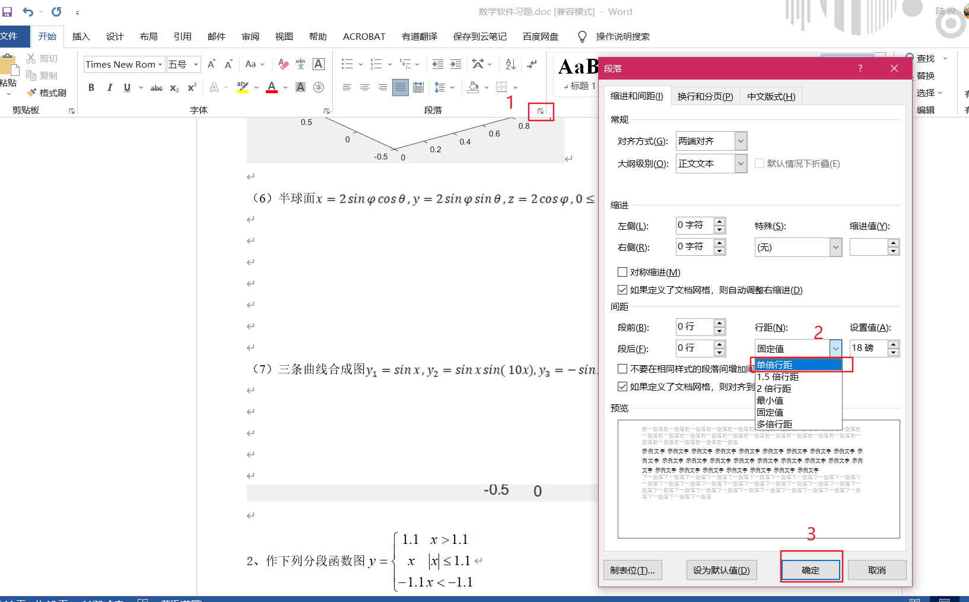Choose 1.5 倍行距 from the list
This screenshot has width=969, height=602.
pos(798,376)
